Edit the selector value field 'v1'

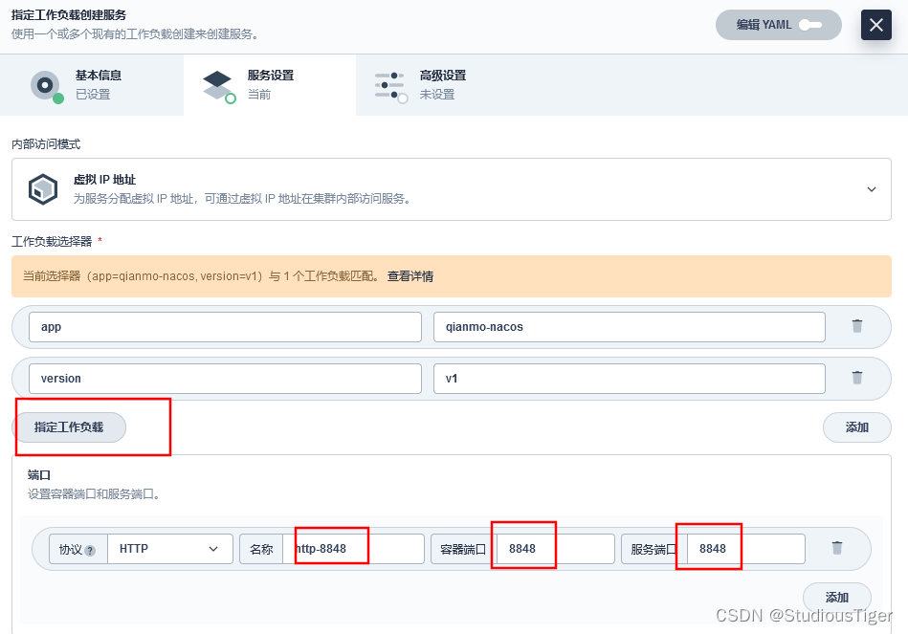point(630,379)
